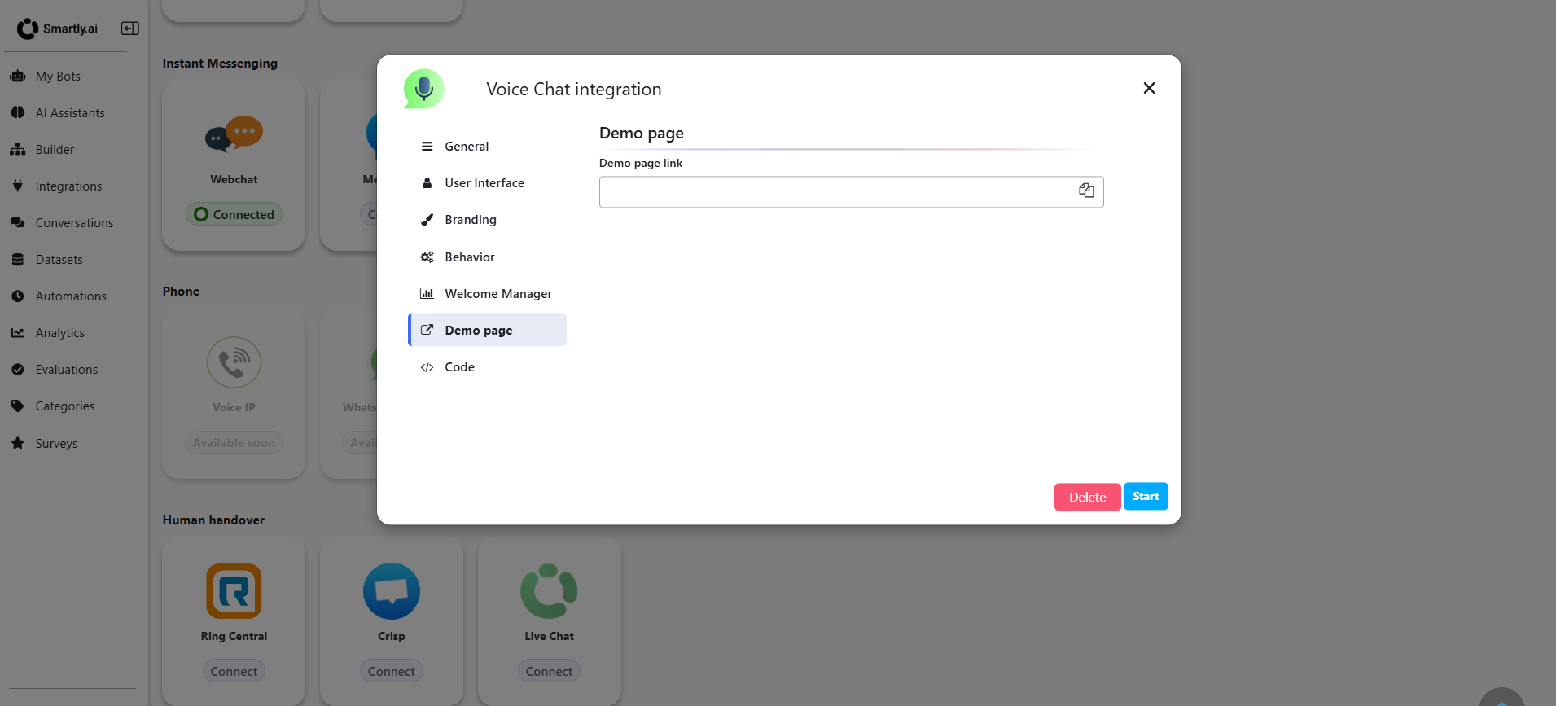Screen dimensions: 1556x706
Task: Go to My Bots
Action: [58, 77]
